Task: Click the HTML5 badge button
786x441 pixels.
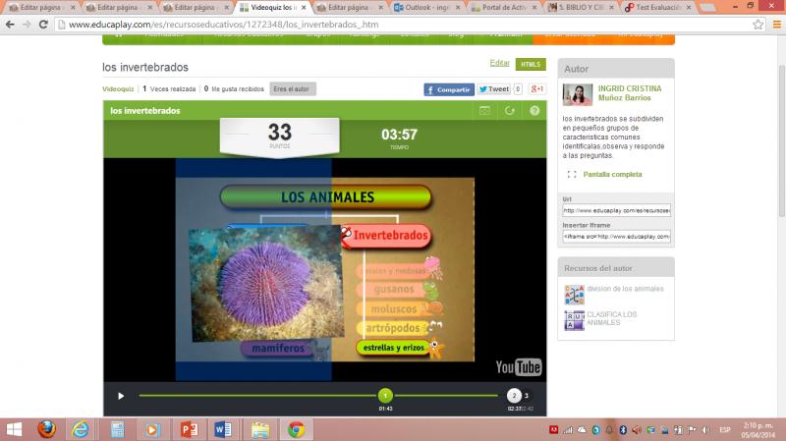Action: [531, 64]
